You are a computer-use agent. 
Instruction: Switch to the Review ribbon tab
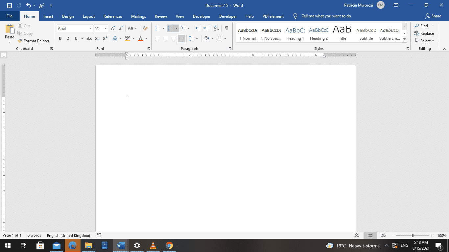(161, 16)
